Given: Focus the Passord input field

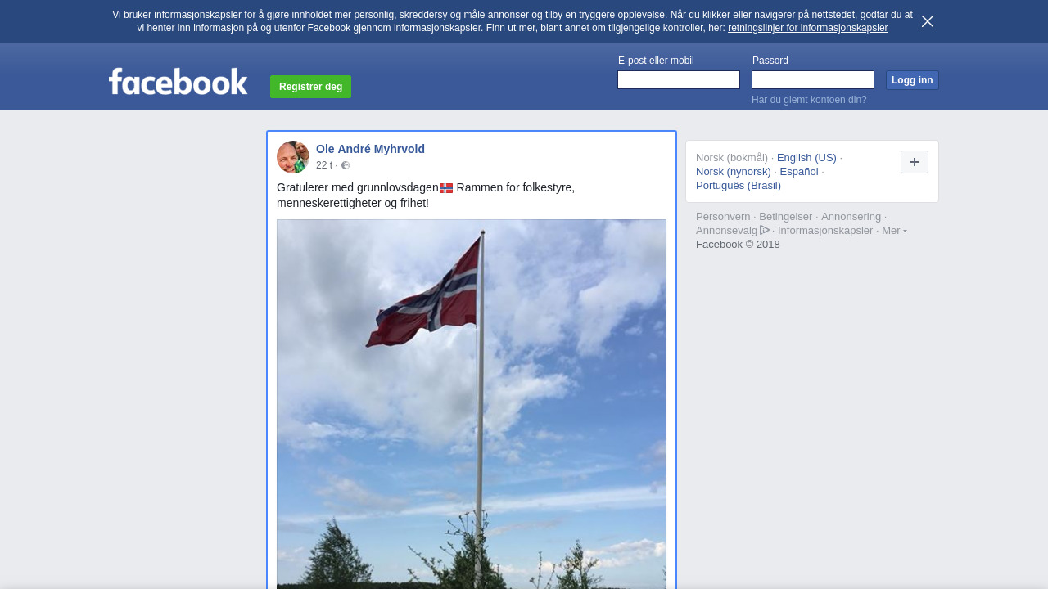Looking at the screenshot, I should click(813, 79).
